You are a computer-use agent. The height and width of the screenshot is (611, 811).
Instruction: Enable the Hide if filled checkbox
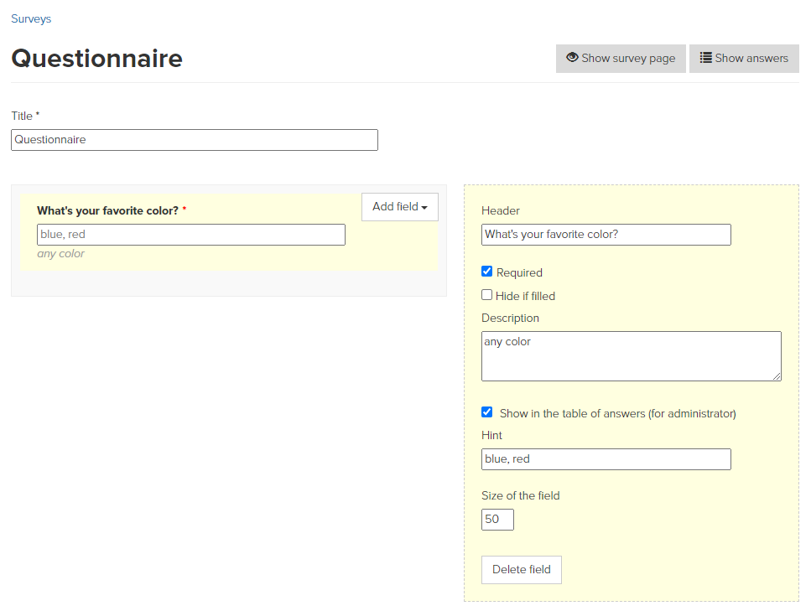[x=486, y=295]
